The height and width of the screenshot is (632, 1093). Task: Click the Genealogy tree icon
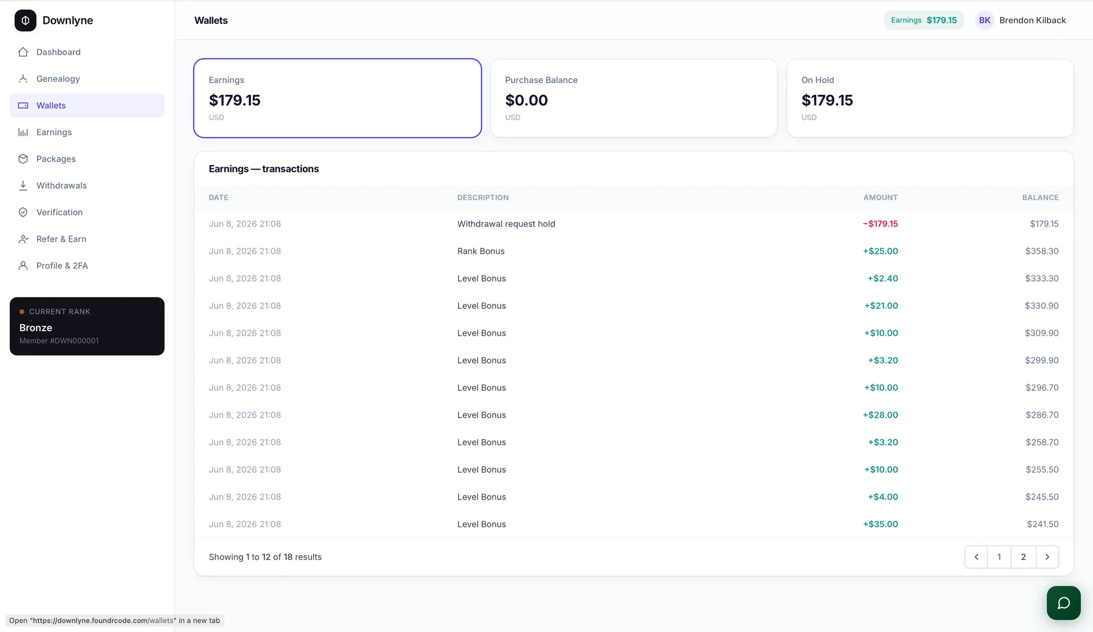point(23,79)
